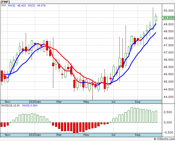Click the 44.500 price axis label
Viewport: 175px width, 141px height.
coord(169,89)
